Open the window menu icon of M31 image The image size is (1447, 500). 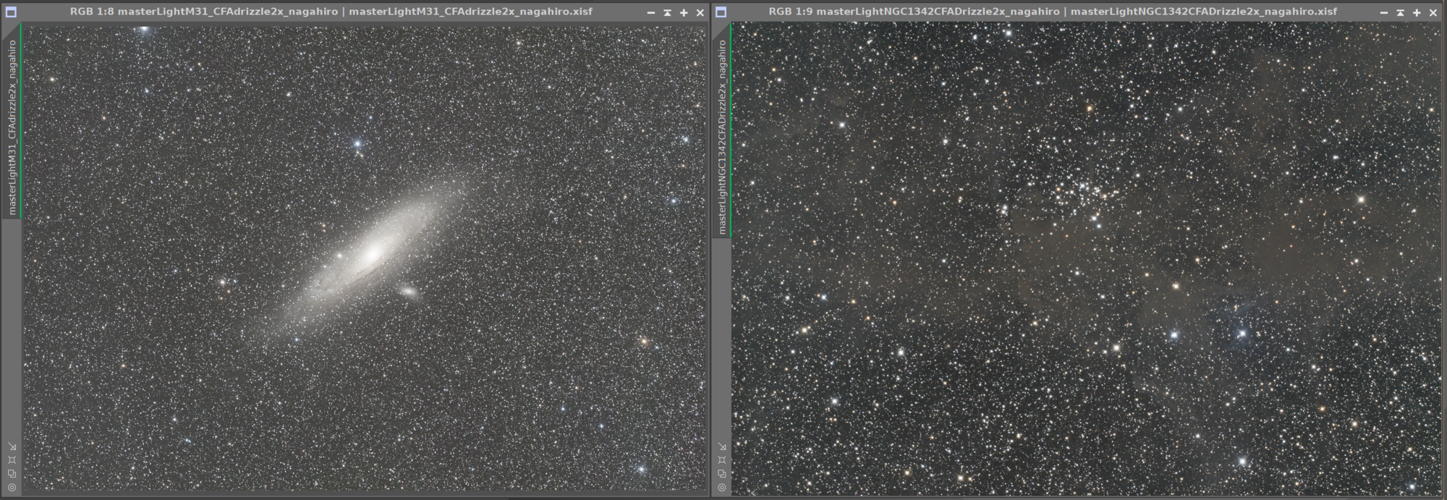point(11,12)
